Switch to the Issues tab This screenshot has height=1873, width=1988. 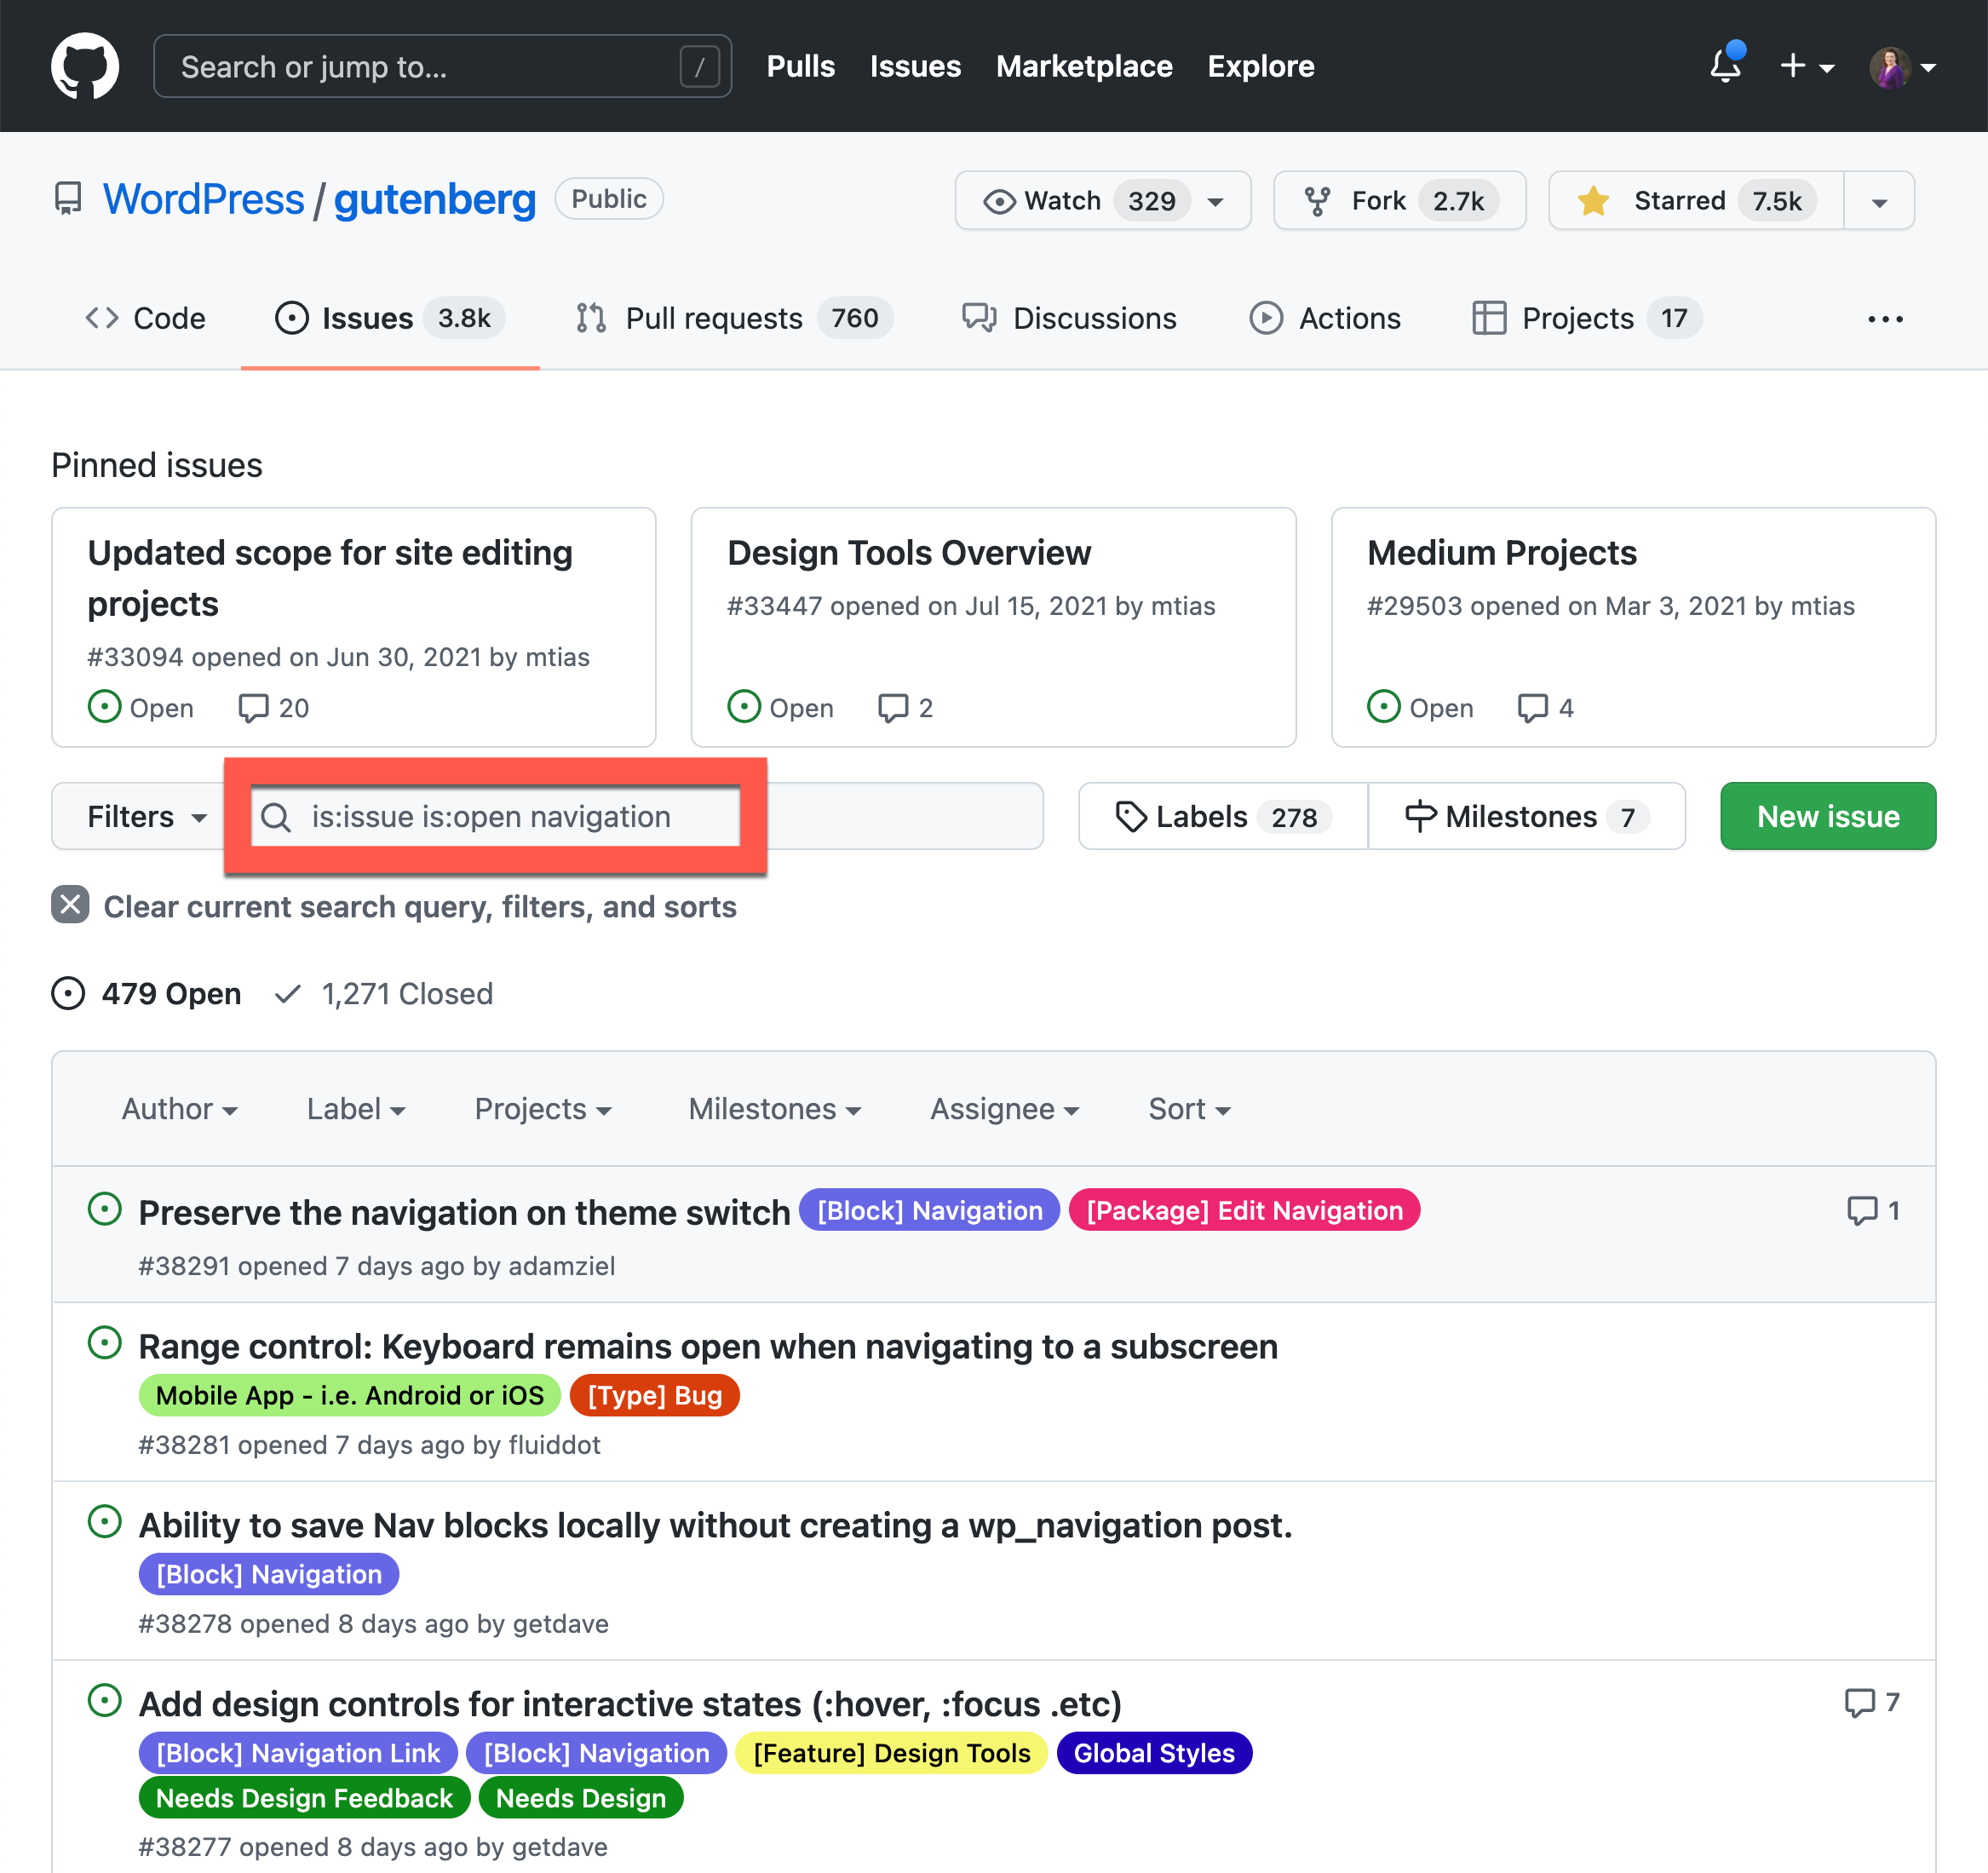390,318
